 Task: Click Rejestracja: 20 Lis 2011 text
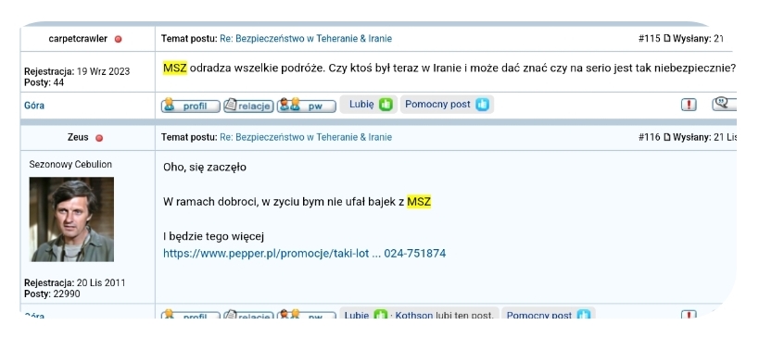(x=74, y=282)
